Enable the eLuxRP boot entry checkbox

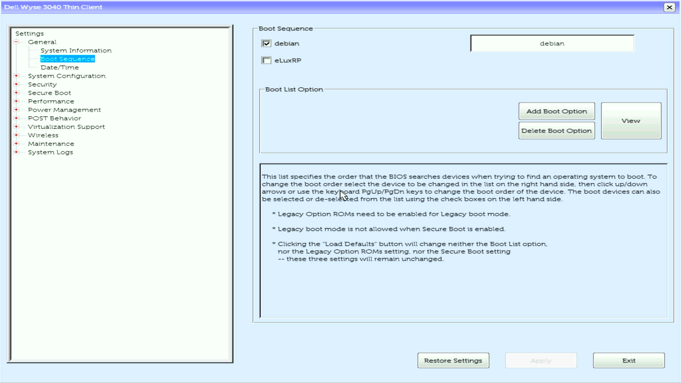(266, 60)
